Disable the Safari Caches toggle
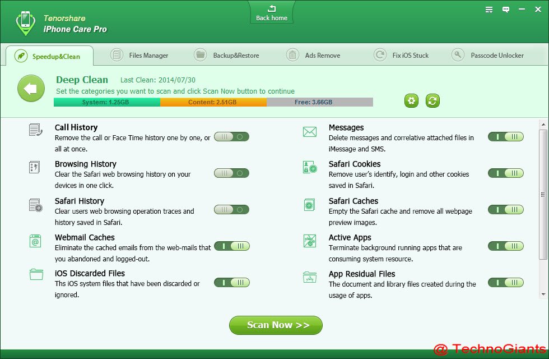Image resolution: width=549 pixels, height=359 pixels. 505,210
